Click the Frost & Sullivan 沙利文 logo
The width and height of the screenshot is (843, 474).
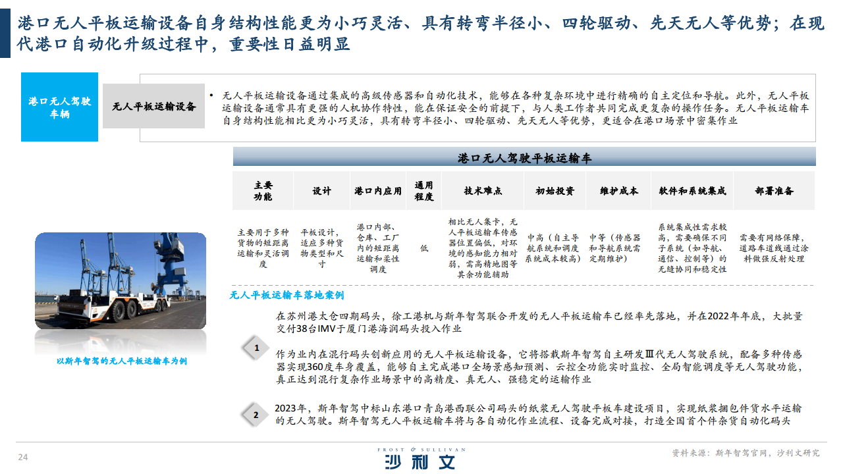(421, 458)
